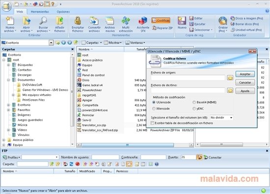Click Aceptar in the encode dialog
This screenshot has height=194, width=270.
(245, 74)
